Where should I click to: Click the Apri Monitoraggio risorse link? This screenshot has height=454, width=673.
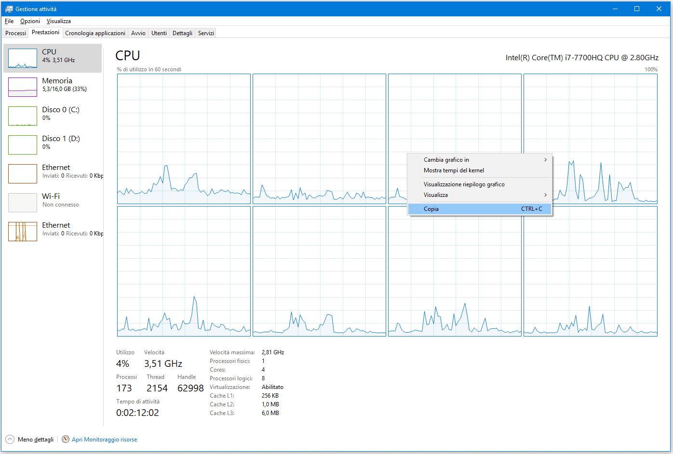[x=104, y=440]
